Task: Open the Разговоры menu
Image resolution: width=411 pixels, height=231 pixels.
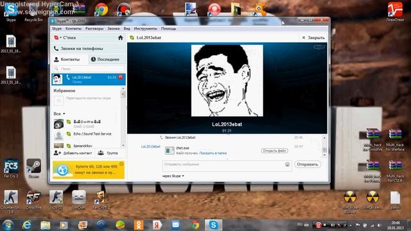Action: (x=94, y=28)
